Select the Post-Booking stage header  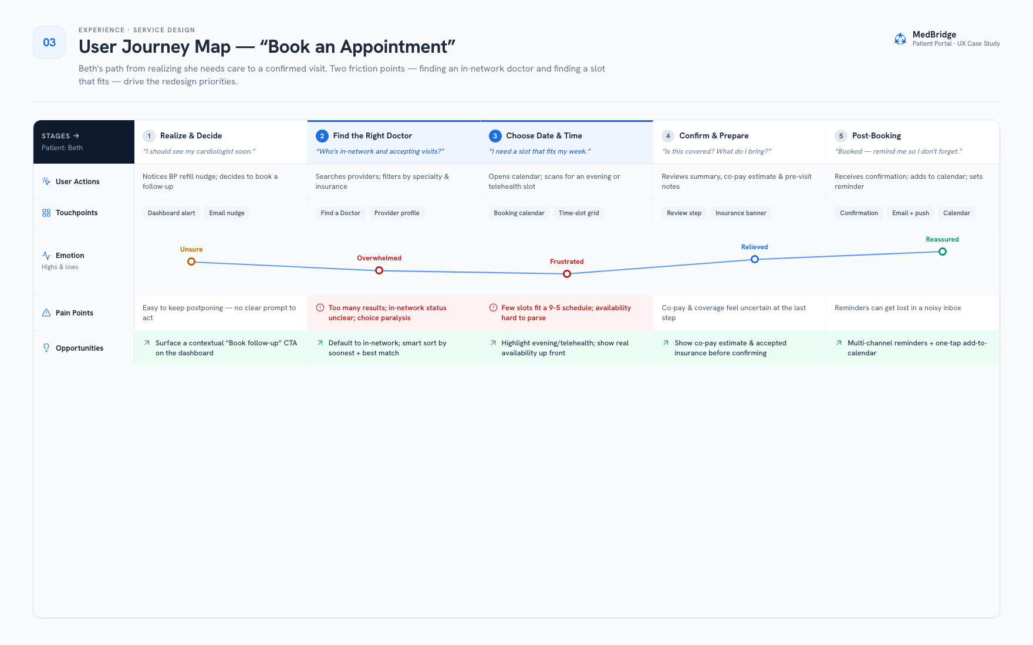tap(913, 142)
